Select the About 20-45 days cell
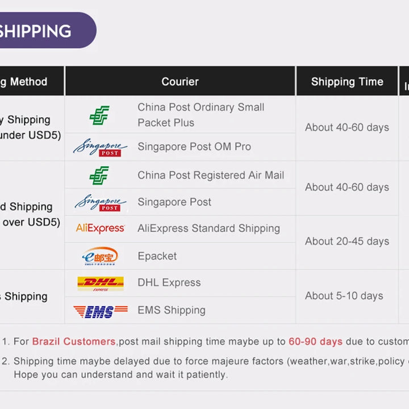This screenshot has height=409, width=409. tap(347, 241)
